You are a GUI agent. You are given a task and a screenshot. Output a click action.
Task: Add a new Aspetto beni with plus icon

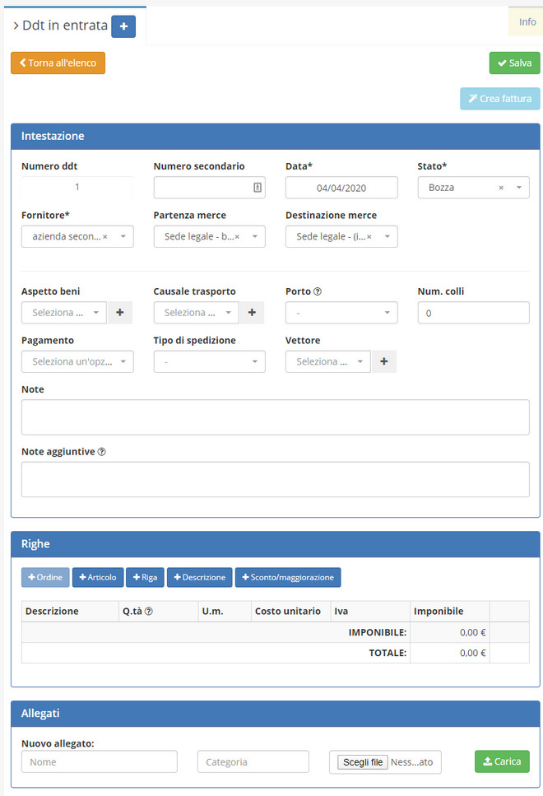[x=120, y=313]
